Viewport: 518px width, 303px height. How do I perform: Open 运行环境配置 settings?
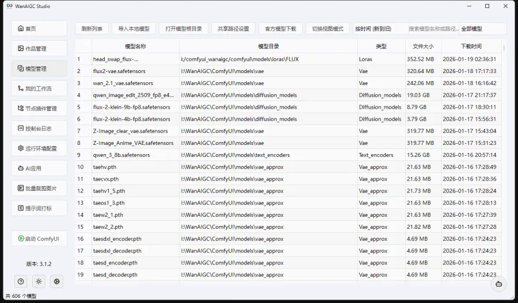point(39,148)
